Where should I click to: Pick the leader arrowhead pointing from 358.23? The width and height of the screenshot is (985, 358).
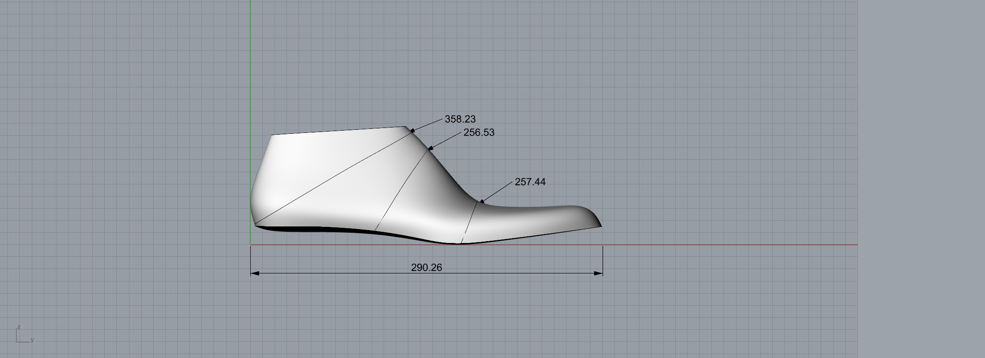[x=412, y=131]
